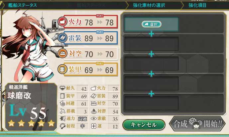Click the heart icon beside 耐久
229x137 pixels.
coord(62,88)
